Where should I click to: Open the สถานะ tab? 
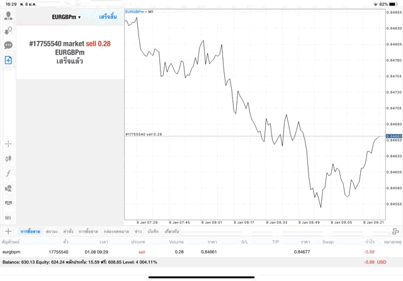point(52,231)
